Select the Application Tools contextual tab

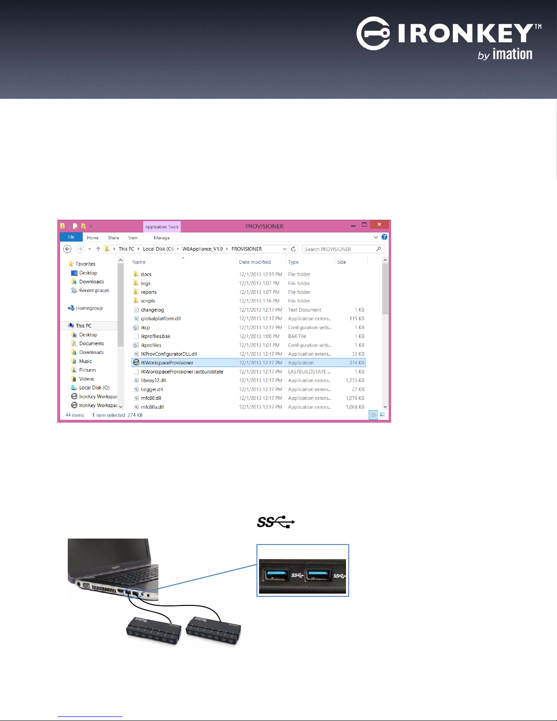pos(162,227)
